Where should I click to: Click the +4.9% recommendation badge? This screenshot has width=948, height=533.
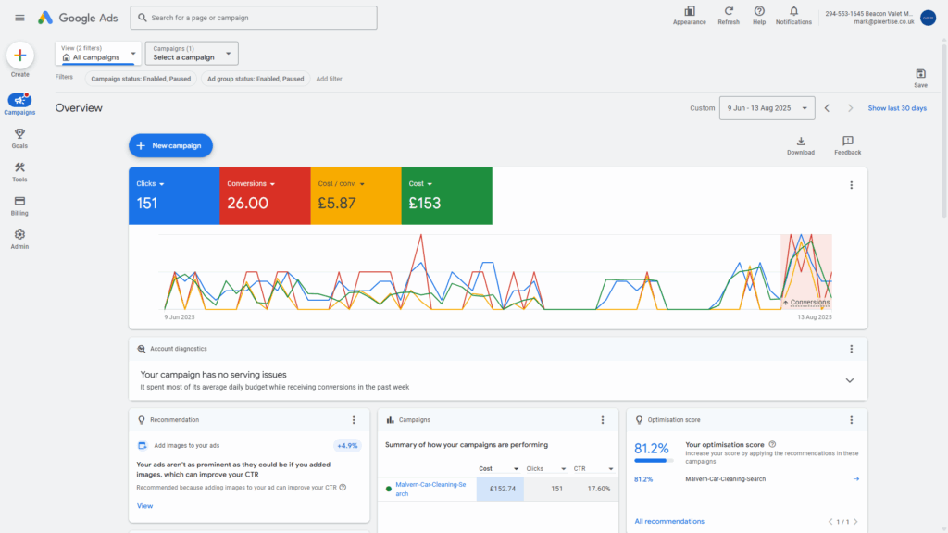(x=347, y=445)
